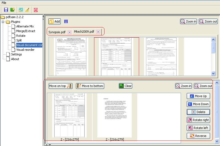Screen dimensions: 220x146
Task: Click the red power exit icon
Action: [x=36, y=10]
